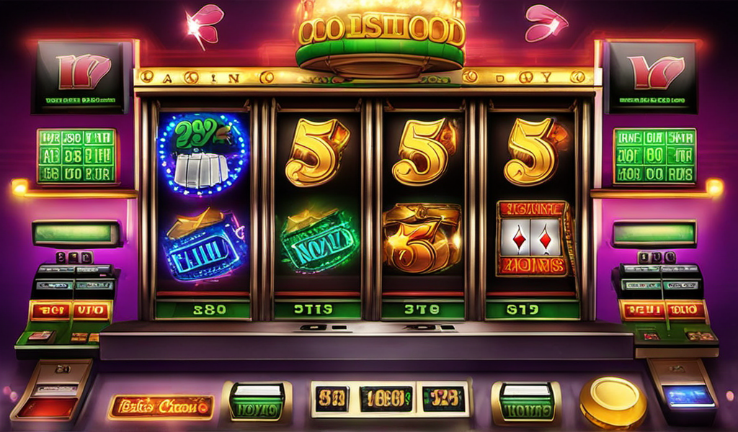
Task: Click the large gold coin button
Action: click(x=613, y=402)
